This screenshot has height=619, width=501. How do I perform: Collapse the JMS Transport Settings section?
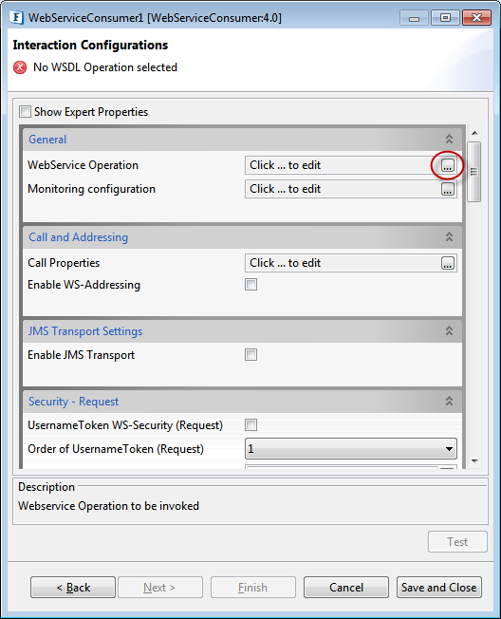pyautogui.click(x=449, y=330)
